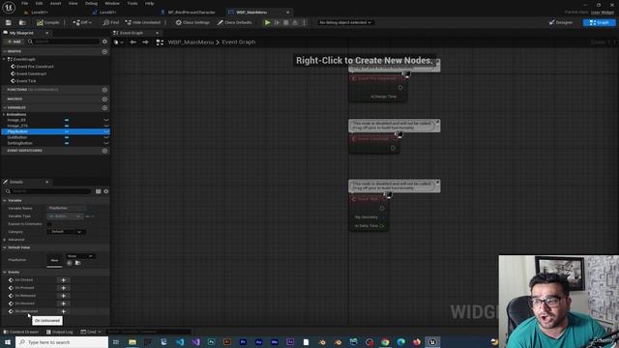
Task: Click the Browse to asset icon in toolbar
Action: [x=22, y=22]
